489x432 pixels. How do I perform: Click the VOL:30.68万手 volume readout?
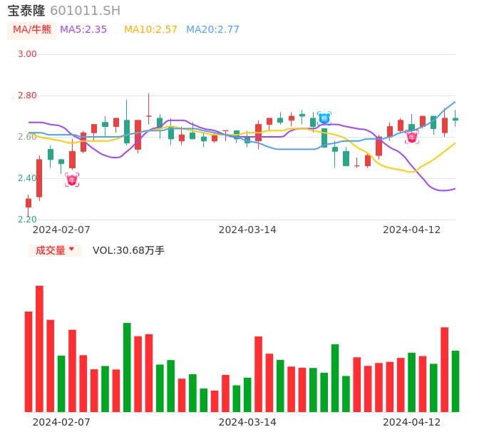[128, 250]
